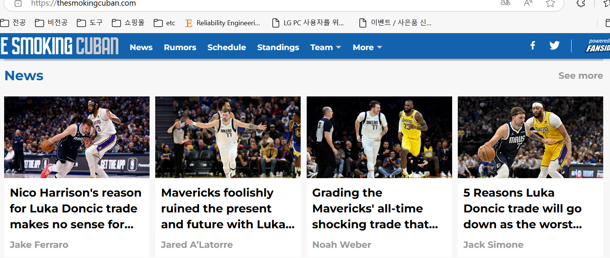
Task: Click the translate icon in the address bar
Action: tap(505, 3)
